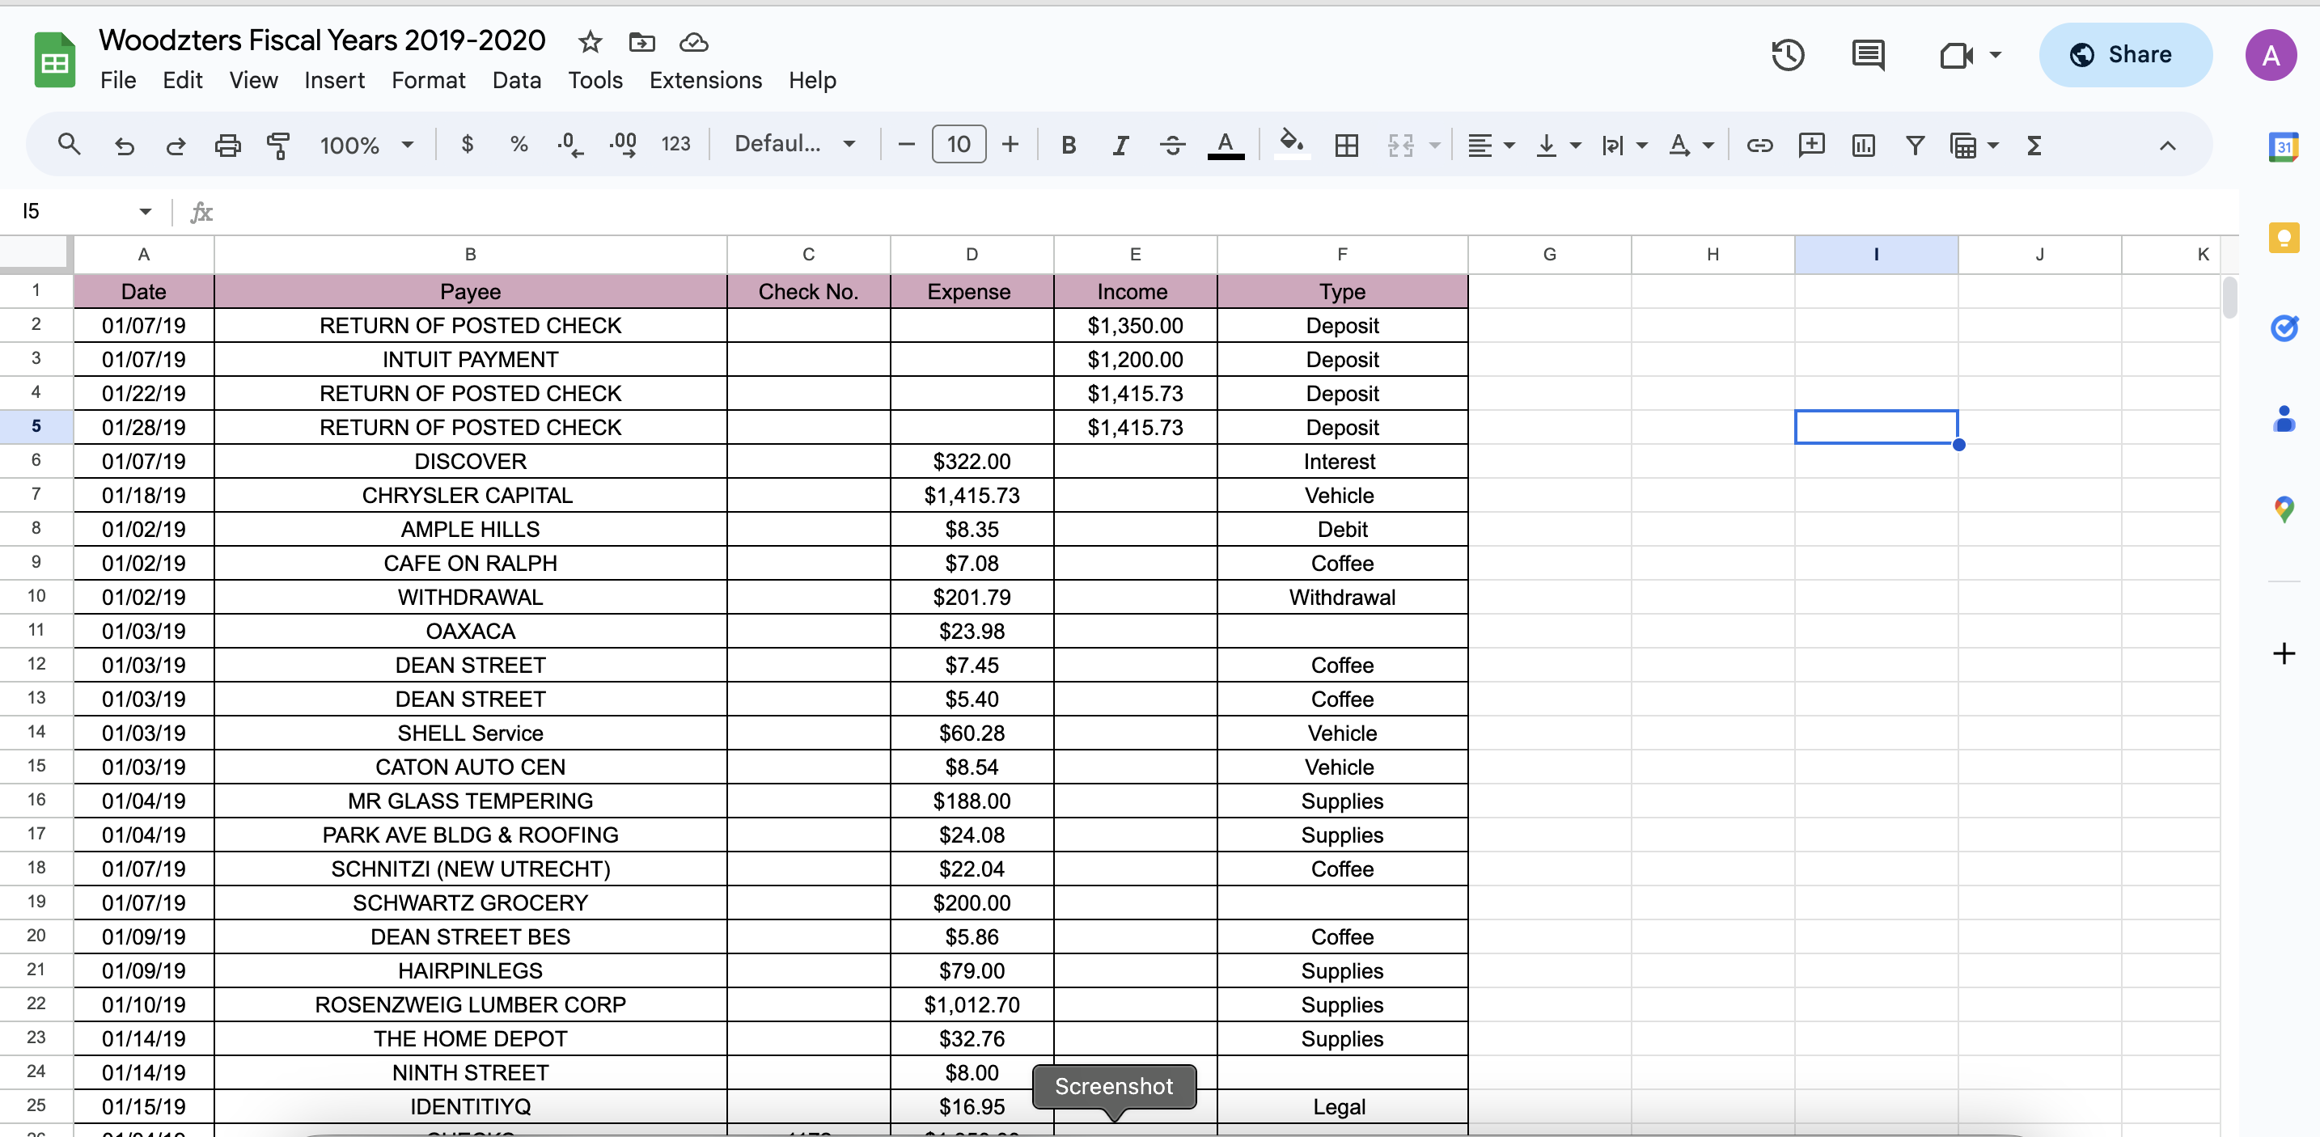The width and height of the screenshot is (2320, 1137).
Task: Open Google Maps side panel icon
Action: click(2283, 509)
